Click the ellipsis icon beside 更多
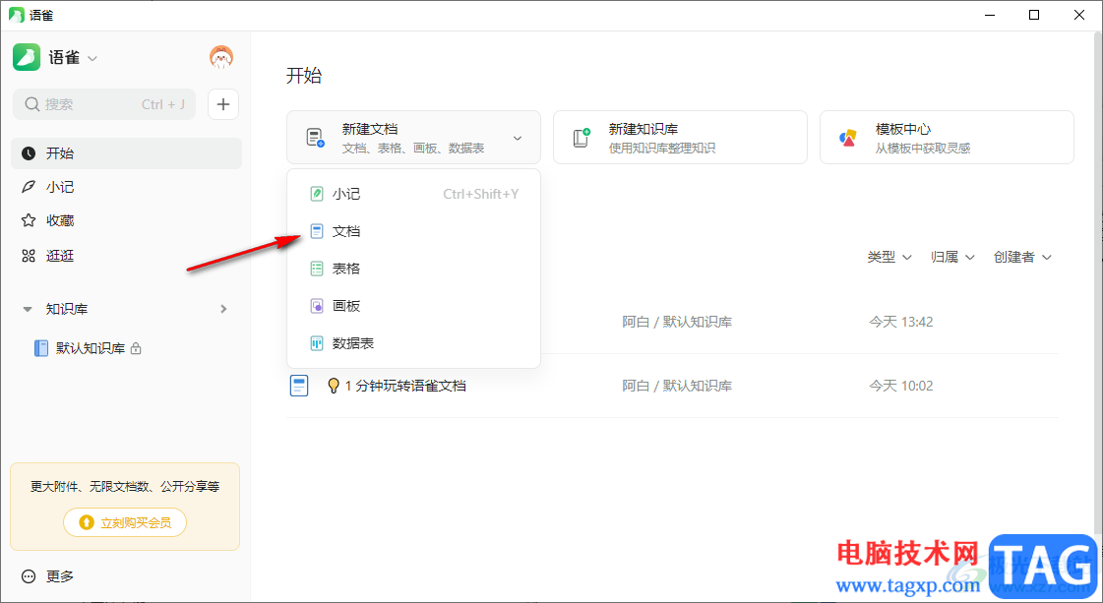 [29, 576]
